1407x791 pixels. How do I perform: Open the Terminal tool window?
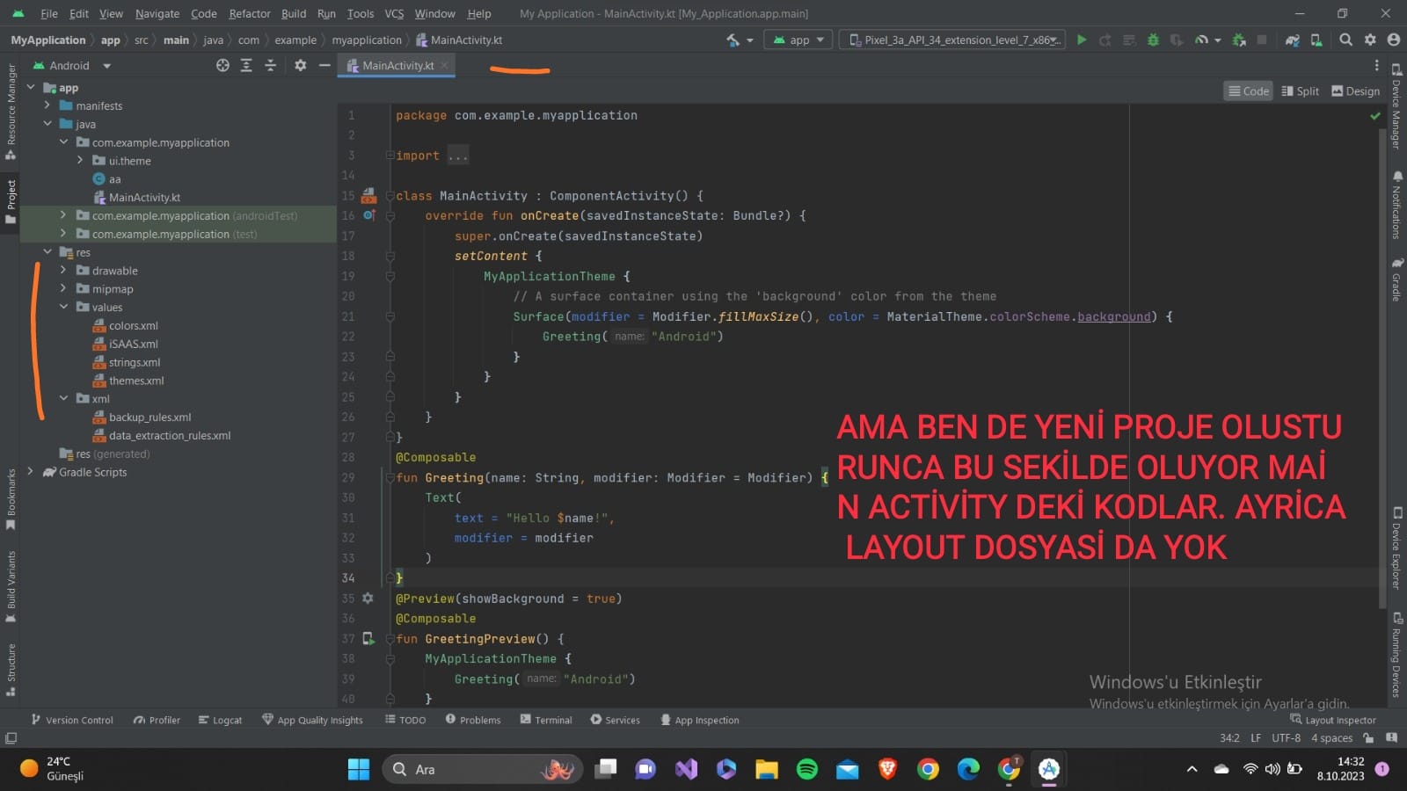click(545, 720)
